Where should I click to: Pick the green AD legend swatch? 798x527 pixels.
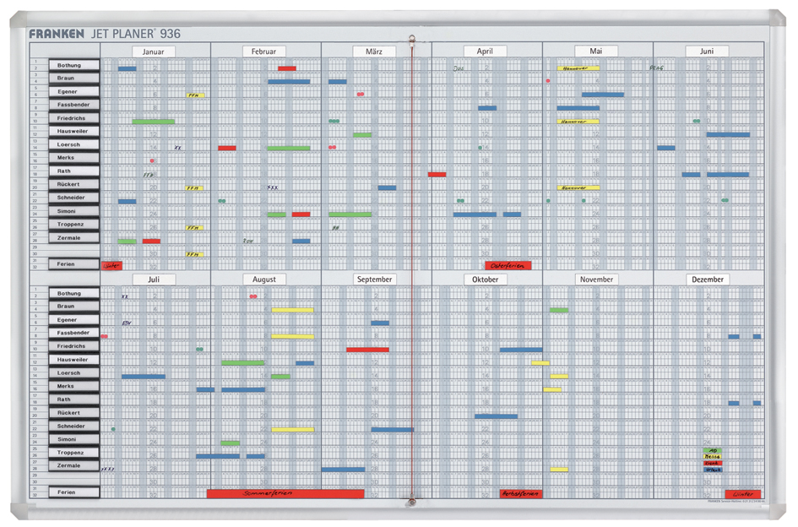point(713,450)
